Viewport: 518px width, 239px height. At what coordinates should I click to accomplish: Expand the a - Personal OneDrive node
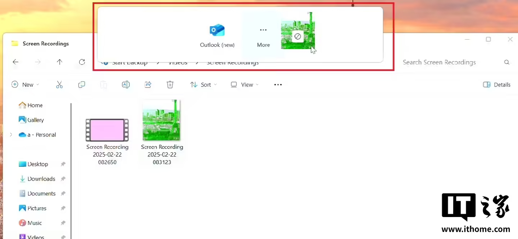[x=11, y=135]
